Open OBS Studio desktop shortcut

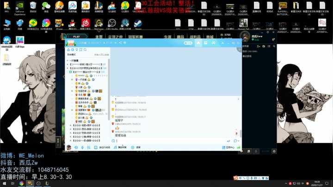click(112, 24)
